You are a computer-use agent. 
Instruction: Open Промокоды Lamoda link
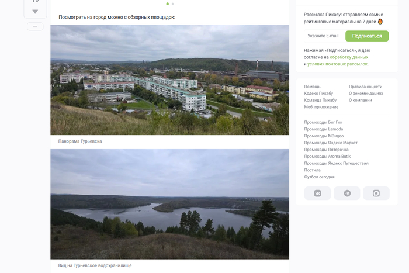324,129
